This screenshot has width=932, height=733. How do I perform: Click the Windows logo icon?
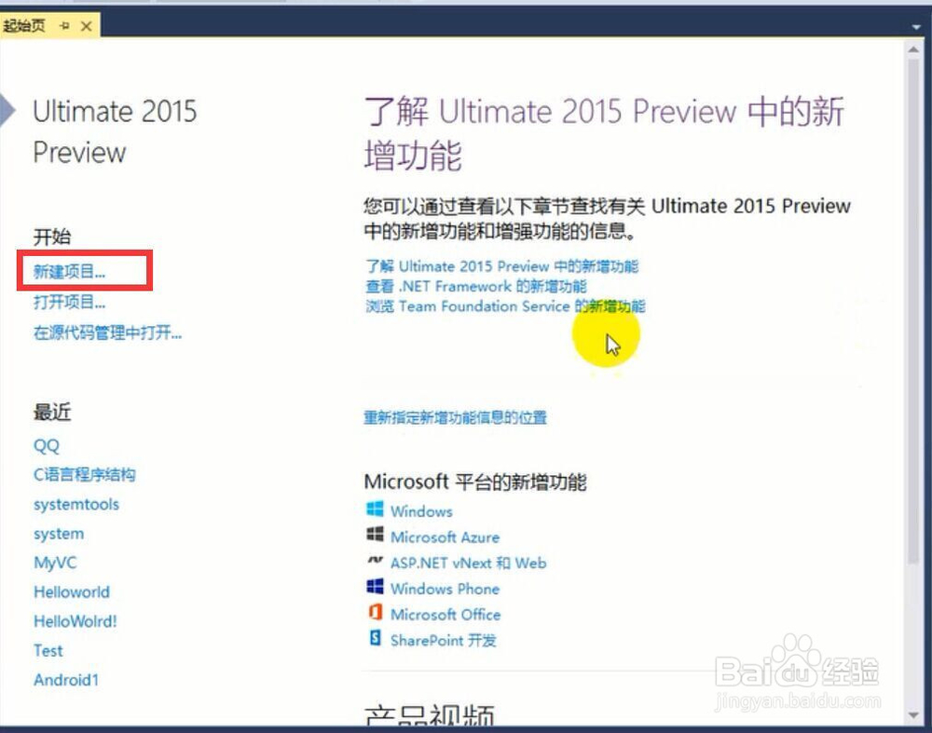(375, 509)
